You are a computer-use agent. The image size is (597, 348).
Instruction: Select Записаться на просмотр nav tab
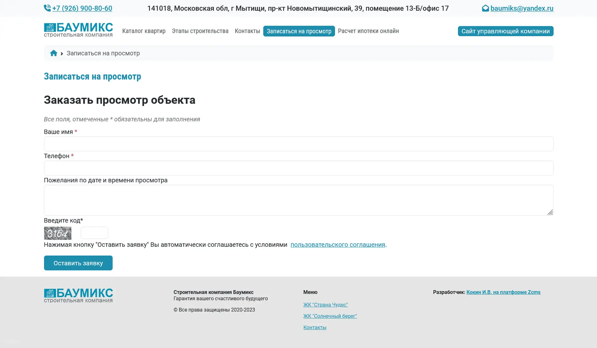coord(299,31)
